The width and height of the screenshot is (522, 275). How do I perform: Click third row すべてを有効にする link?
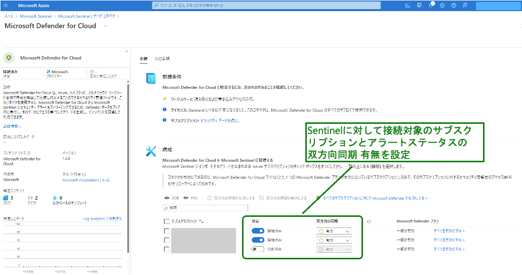(449, 249)
